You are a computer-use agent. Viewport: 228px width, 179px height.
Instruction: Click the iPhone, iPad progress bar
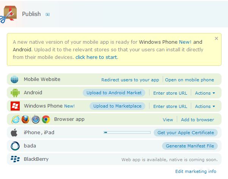pyautogui.click(x=127, y=132)
